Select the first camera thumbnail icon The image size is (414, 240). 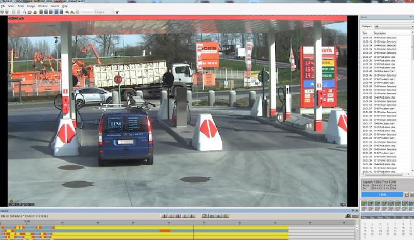[364, 203]
